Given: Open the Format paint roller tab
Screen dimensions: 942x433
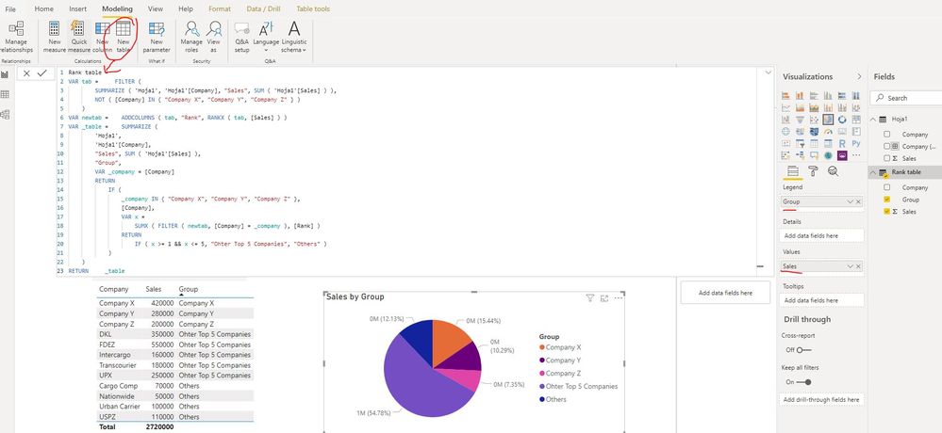Looking at the screenshot, I should 813,171.
